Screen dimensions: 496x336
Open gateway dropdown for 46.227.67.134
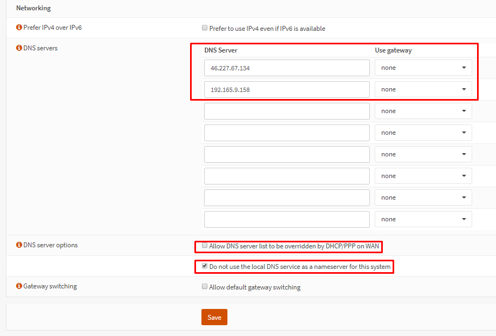423,67
